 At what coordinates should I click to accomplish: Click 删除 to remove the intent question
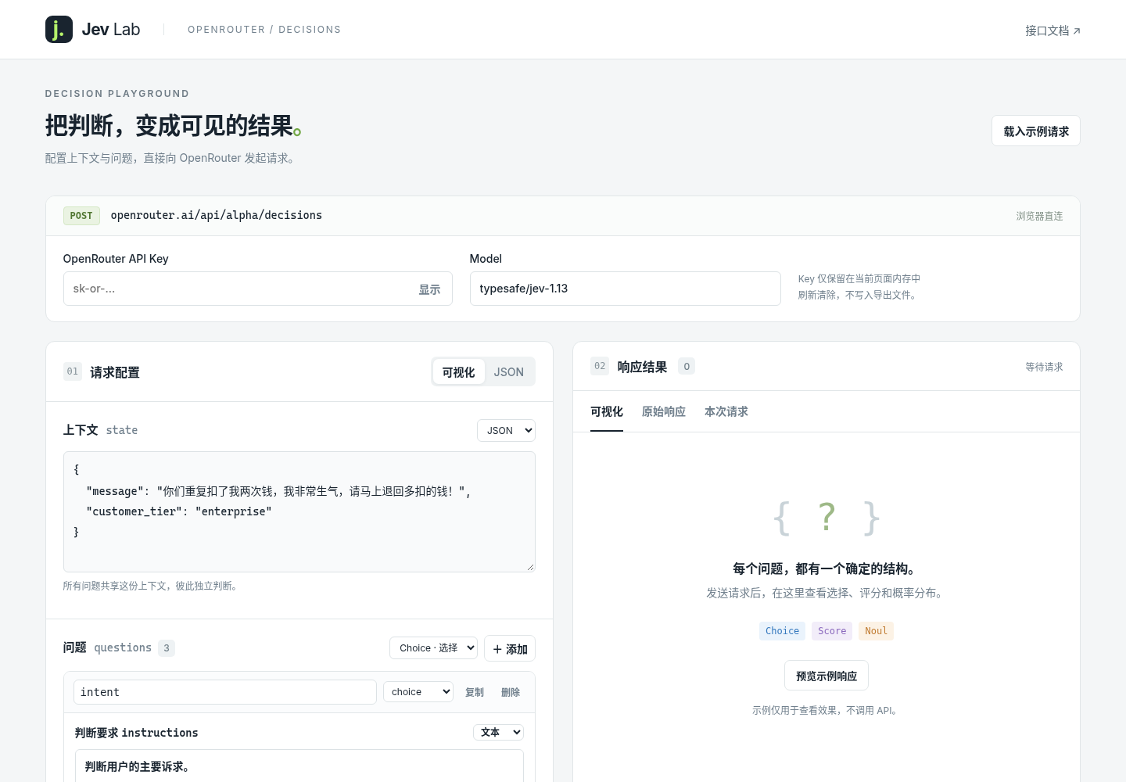coord(511,692)
